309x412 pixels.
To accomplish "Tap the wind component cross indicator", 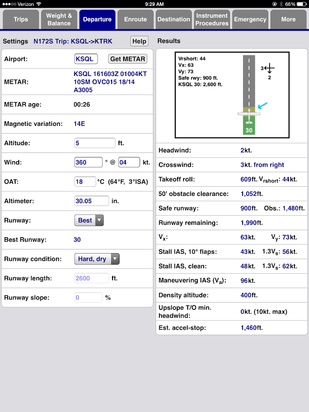I will 269,70.
